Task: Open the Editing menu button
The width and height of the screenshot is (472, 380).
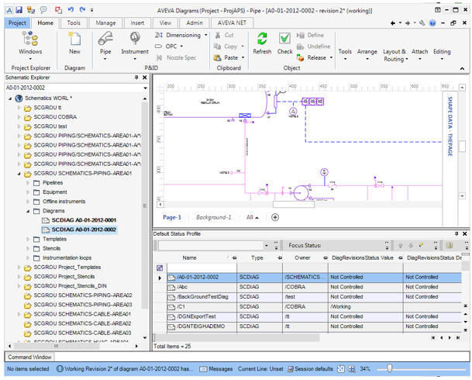Action: pos(442,54)
